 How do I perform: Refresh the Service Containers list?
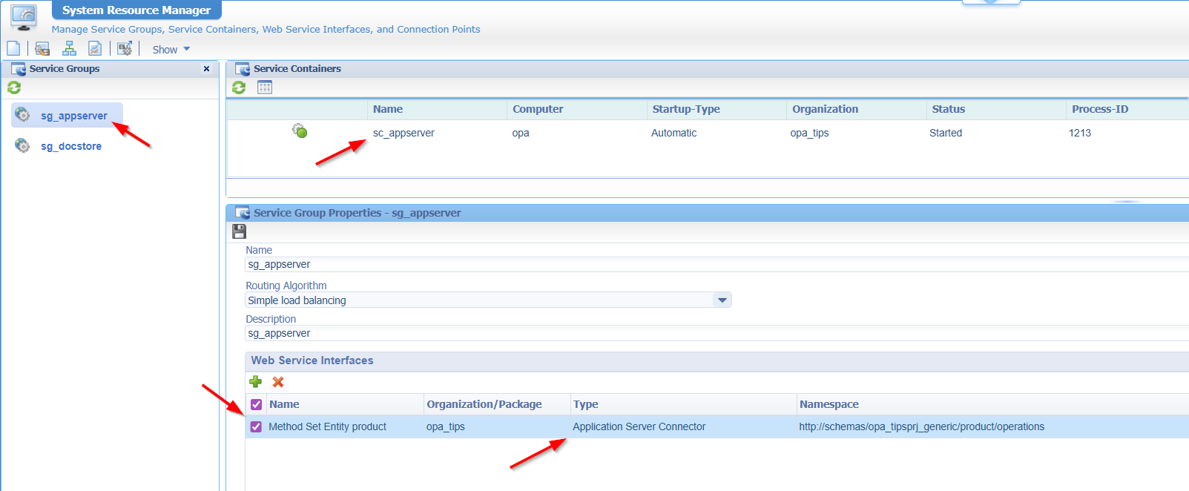(x=239, y=88)
